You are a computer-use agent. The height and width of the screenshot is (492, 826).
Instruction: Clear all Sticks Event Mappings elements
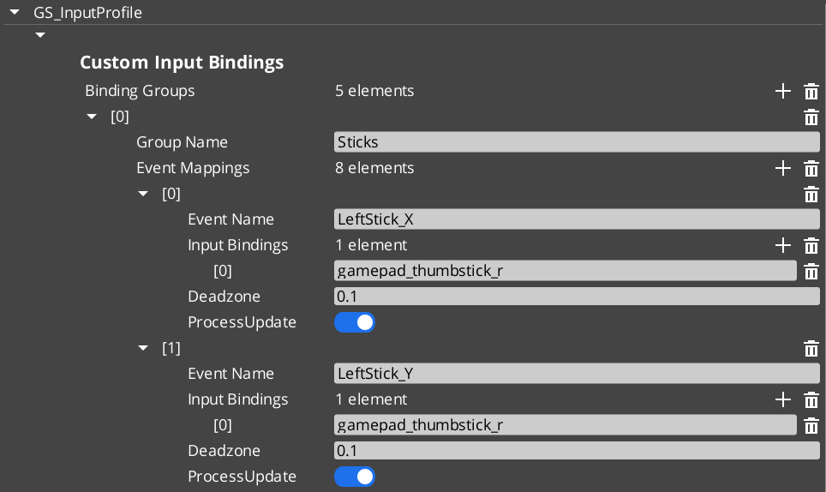click(811, 169)
